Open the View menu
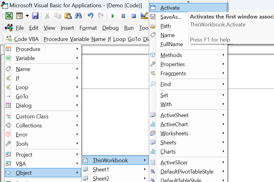The image size is (274, 182). click(x=49, y=28)
